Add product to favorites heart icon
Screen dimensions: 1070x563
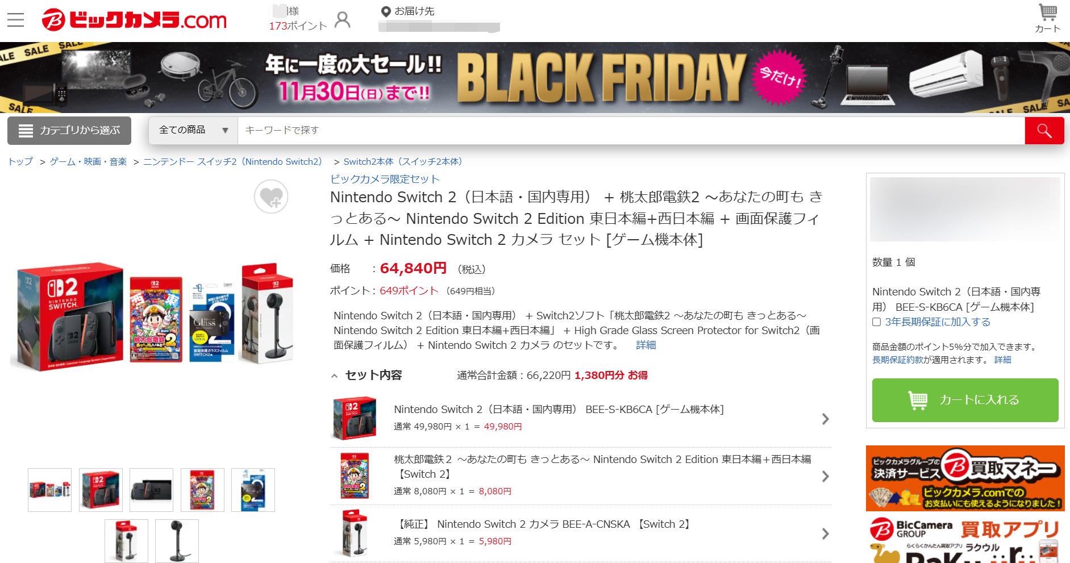coord(271,197)
